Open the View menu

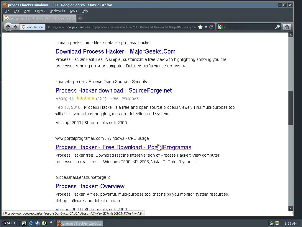[x=27, y=11]
